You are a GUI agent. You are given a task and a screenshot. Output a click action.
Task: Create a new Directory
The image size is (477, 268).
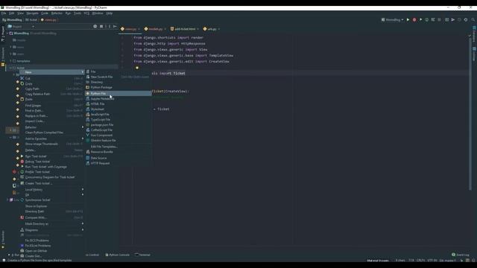(119, 82)
